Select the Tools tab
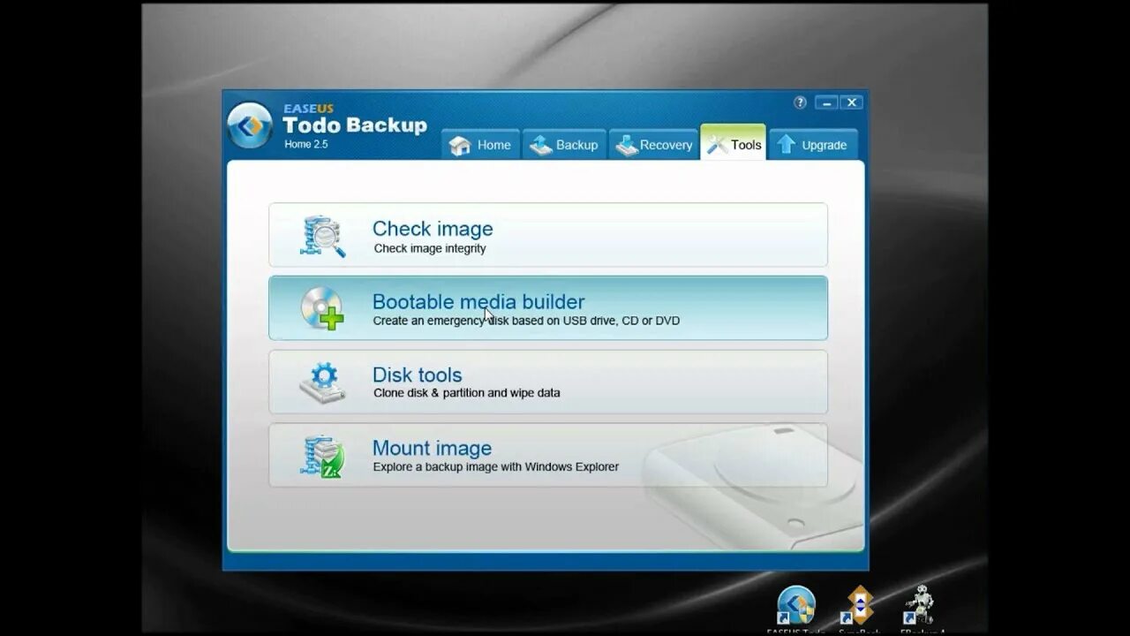Screen dimensions: 1130x636 pos(734,144)
